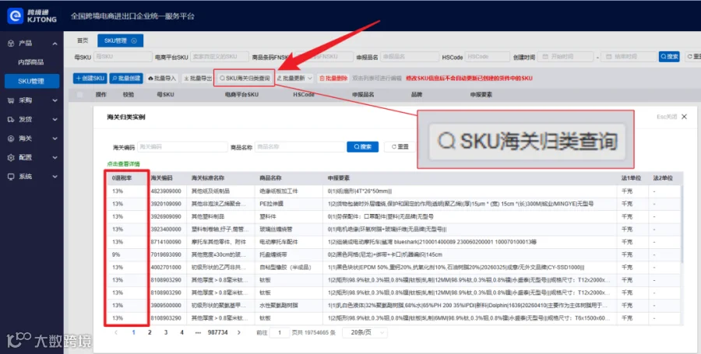Close the SKU管理 tab with its x icon

click(x=134, y=40)
